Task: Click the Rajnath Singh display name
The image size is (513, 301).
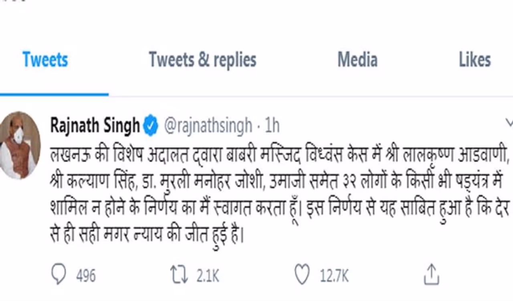Action: (95, 126)
